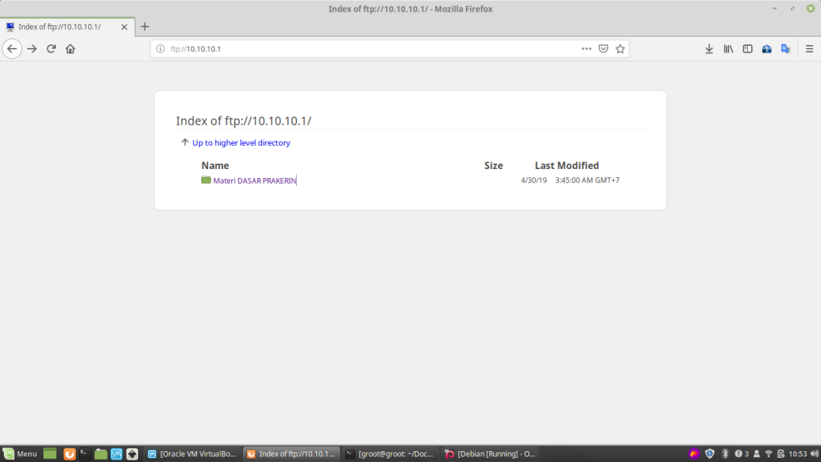
Task: Close the Index of ftp://10.10.10.1/ tab
Action: tap(125, 27)
